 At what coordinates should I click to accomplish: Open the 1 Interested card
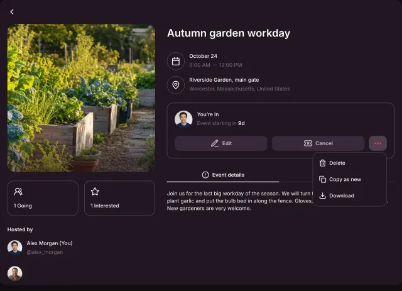(119, 198)
